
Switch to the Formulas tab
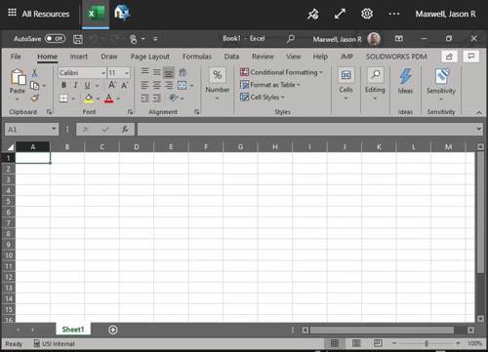[197, 57]
